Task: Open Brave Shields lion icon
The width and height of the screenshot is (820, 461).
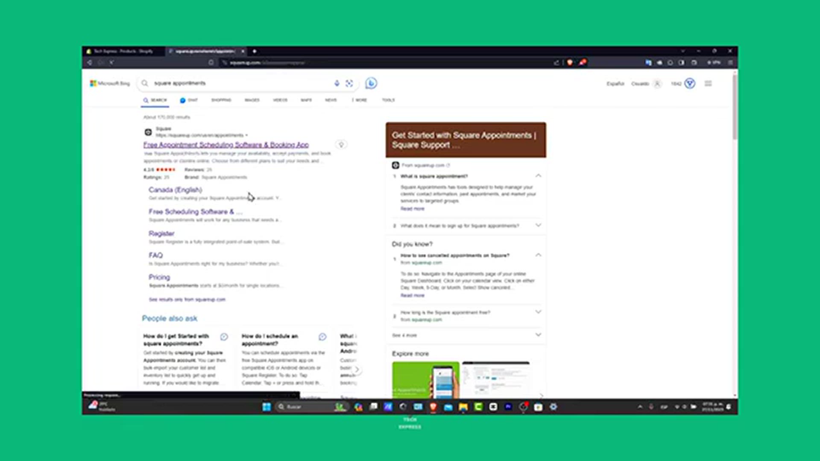Action: (x=569, y=62)
